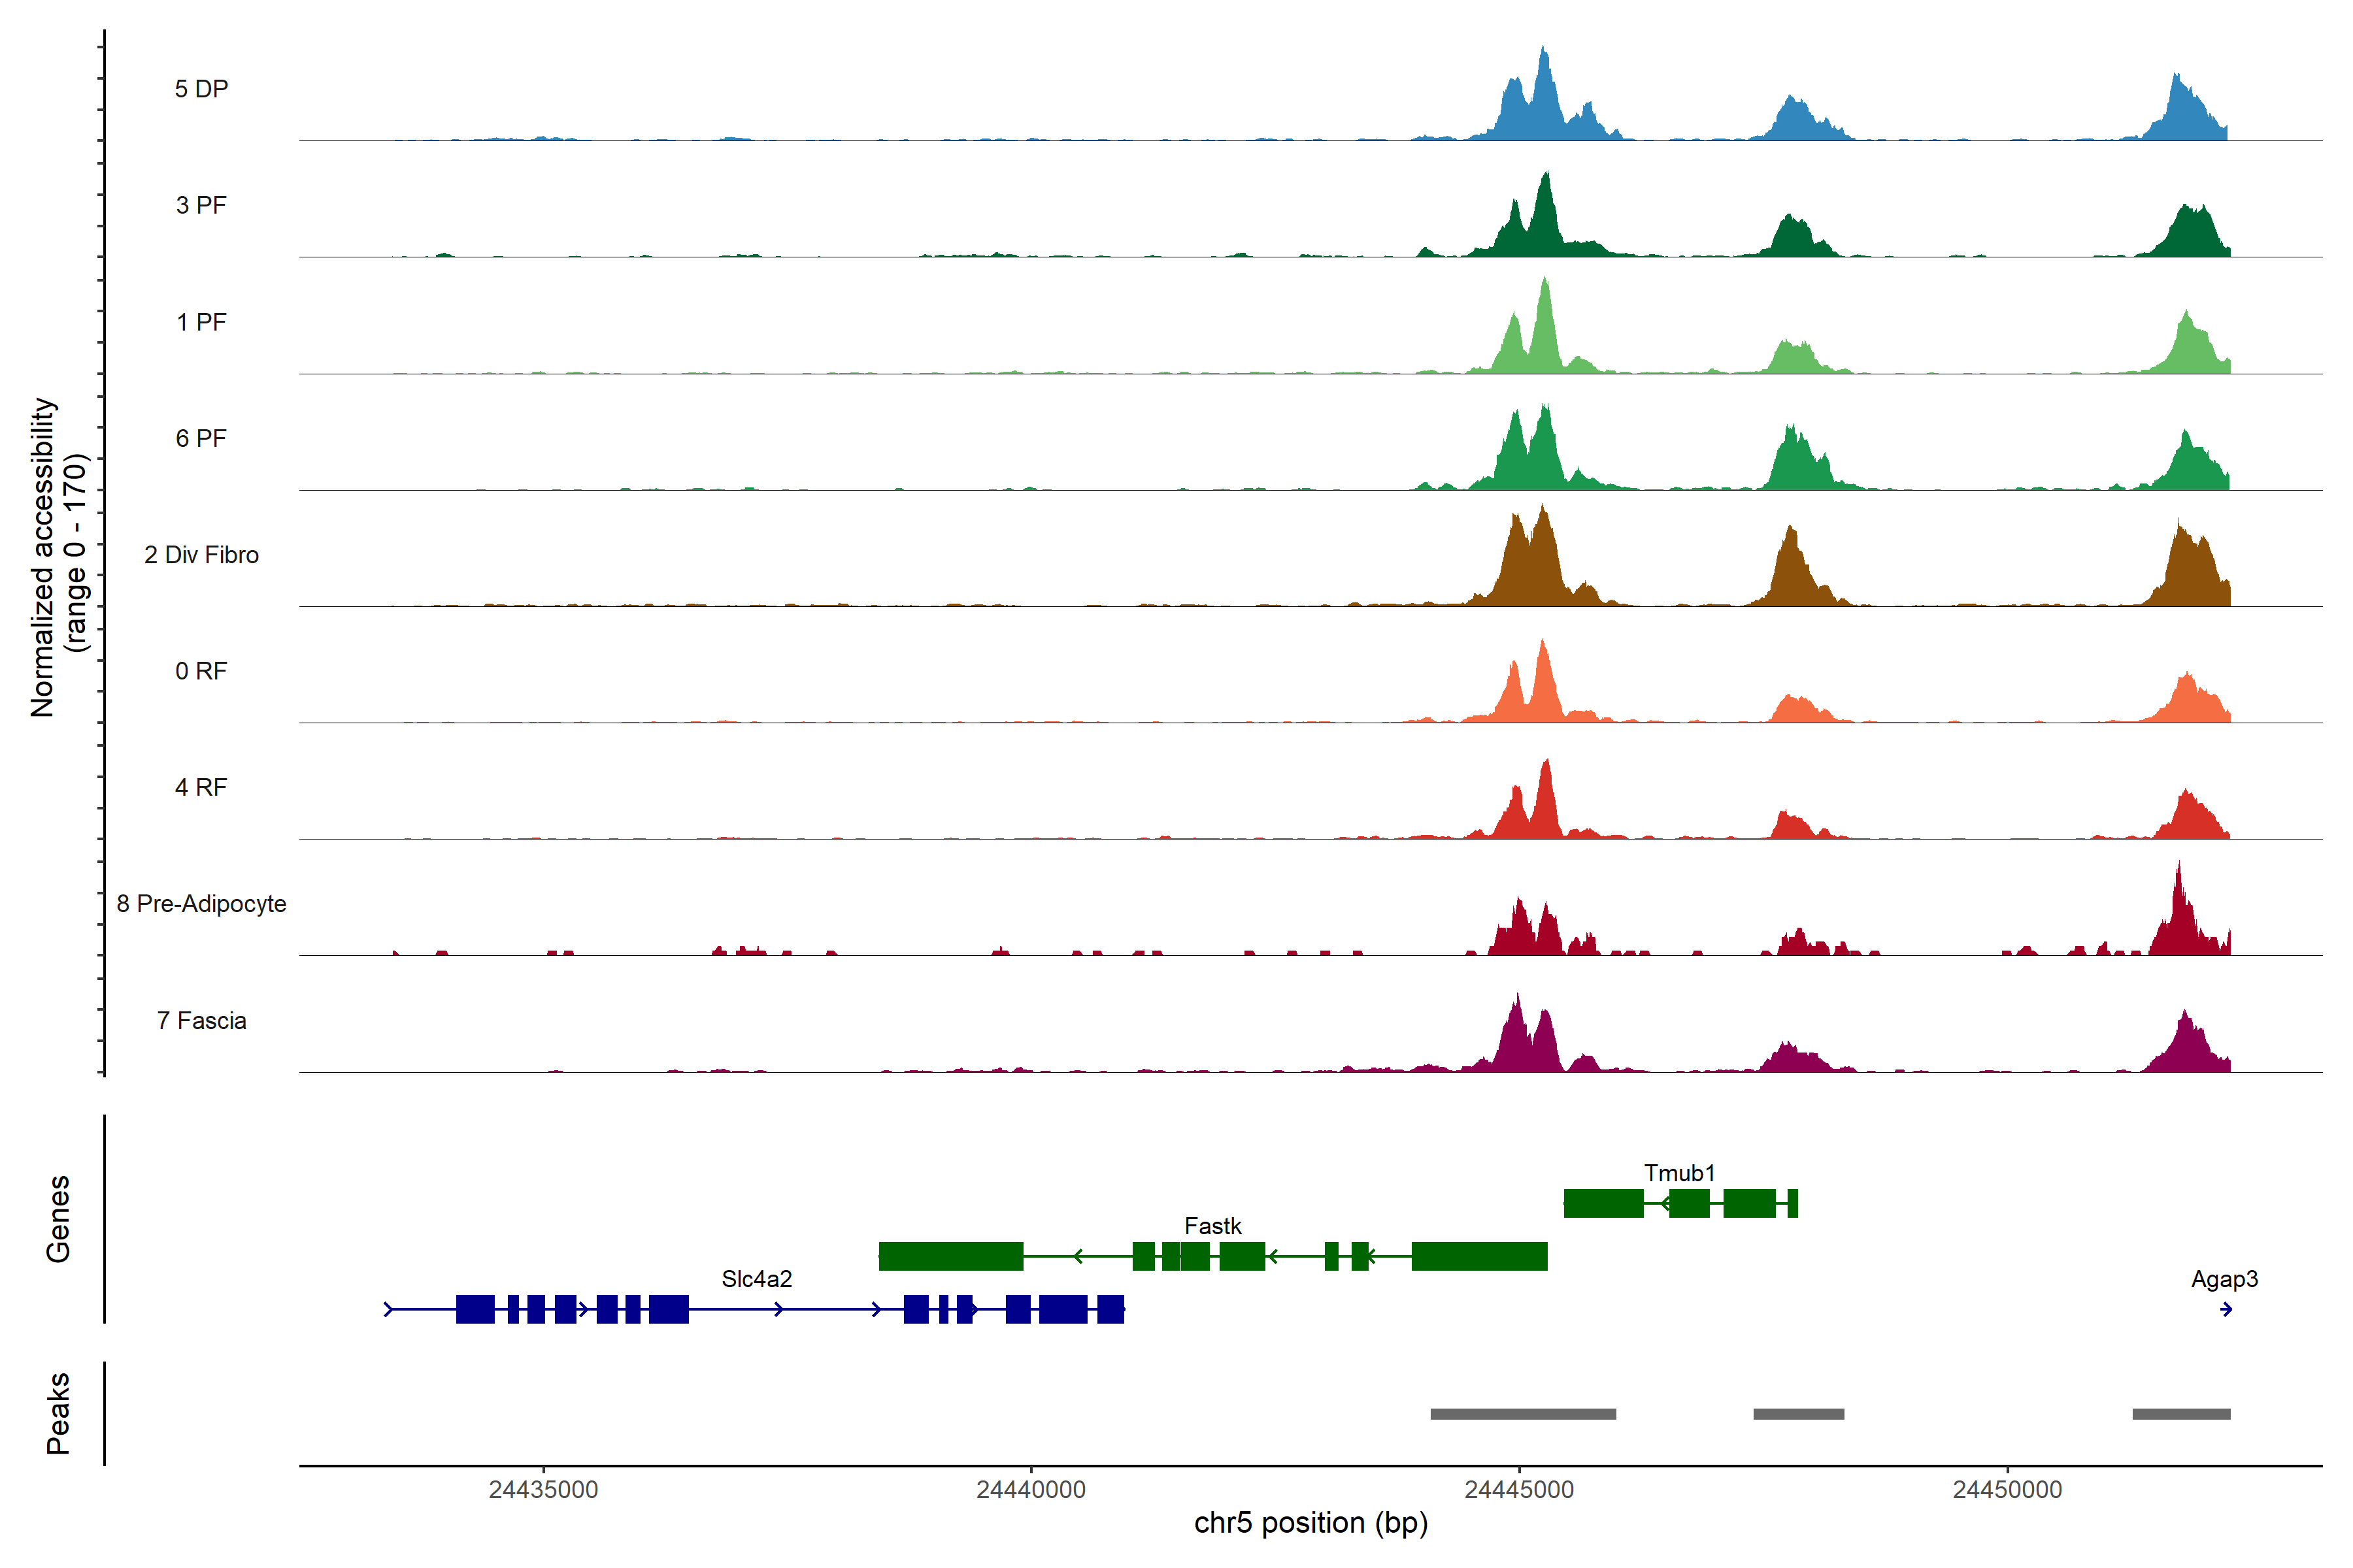Click the largest Fastk green exon block
The image size is (2353, 1568).
[x=950, y=1256]
